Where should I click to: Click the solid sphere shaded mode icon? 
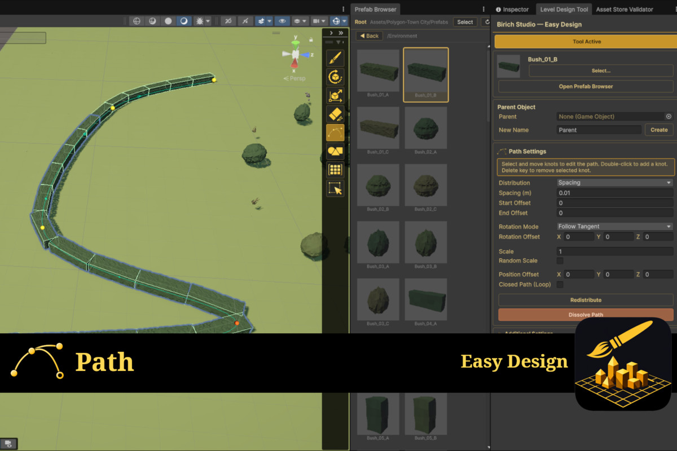168,21
